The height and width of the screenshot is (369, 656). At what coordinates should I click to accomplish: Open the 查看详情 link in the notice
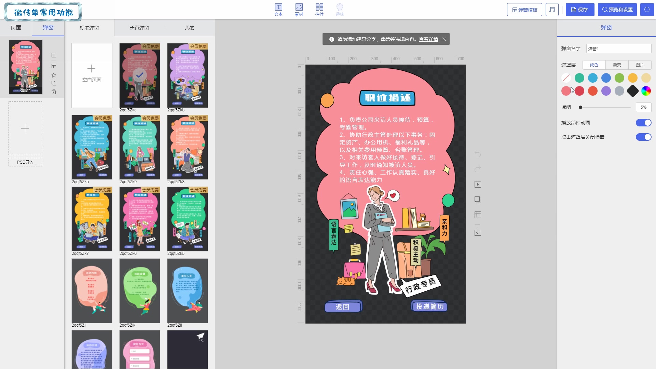[x=428, y=39]
